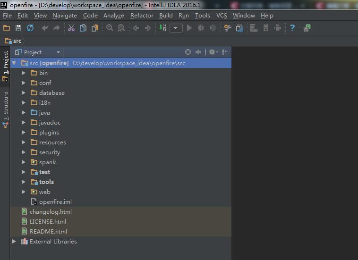
Task: Open the Build menu
Action: 166,16
